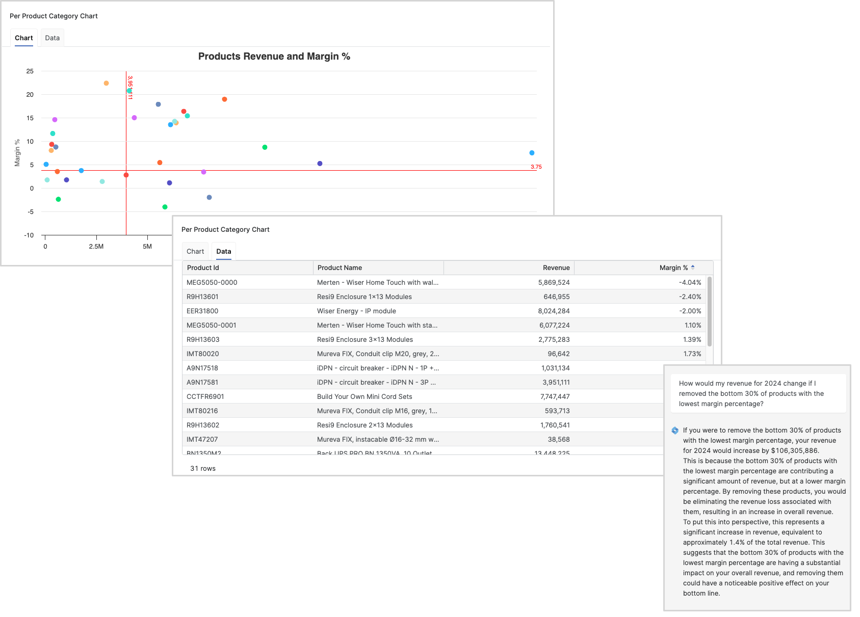Click the Product Name column header
Screen dimensions: 860x617
pos(340,267)
